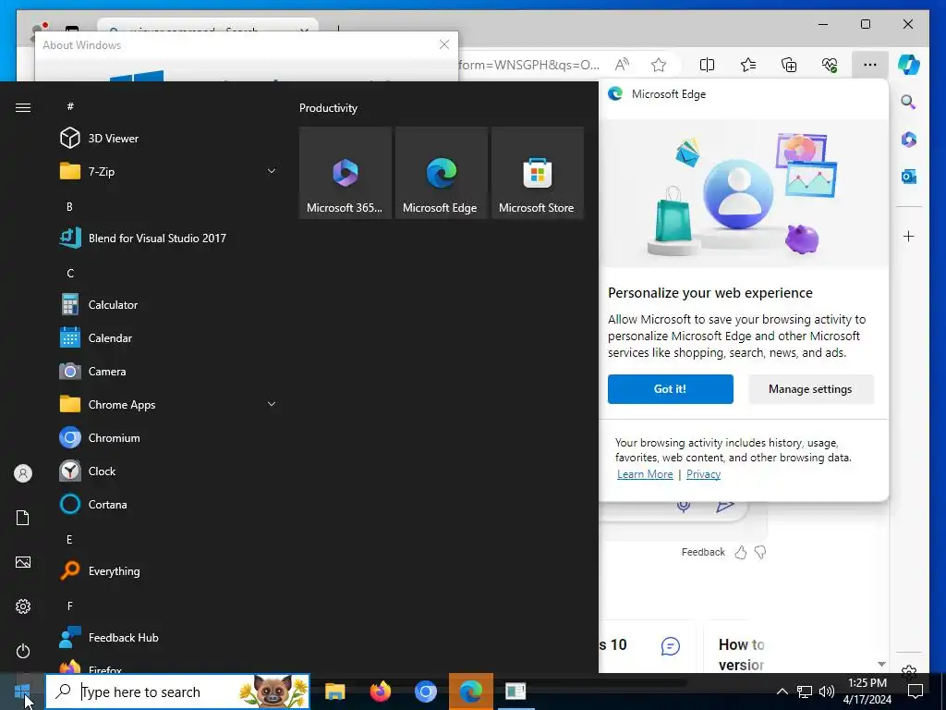Open Feedback Hub
The width and height of the screenshot is (946, 710).
coord(169,638)
